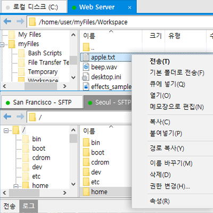Click dev folder icon in lower file list
The image size is (213, 213).
pos(86,172)
